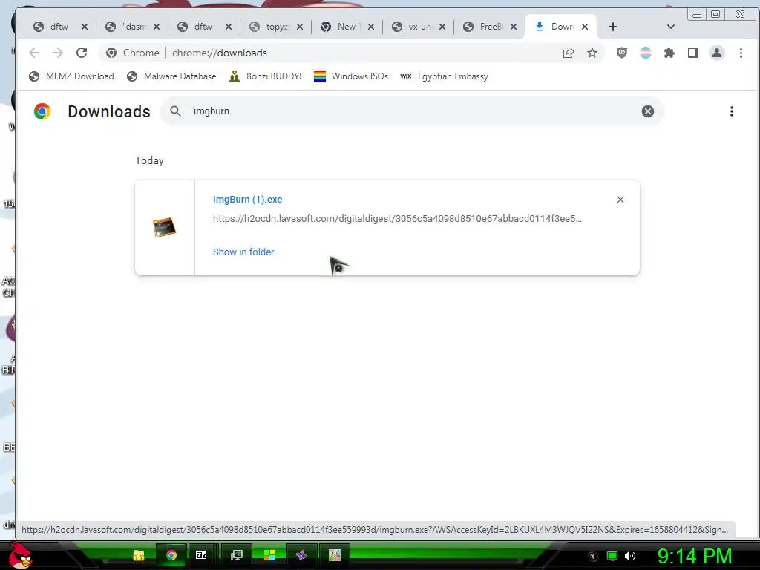
Task: Switch to the "dasm tab
Action: point(126,27)
